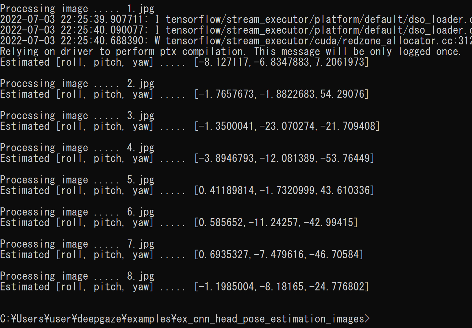
Task: Click the 'Processing image ..... 3.jpg' line
Action: pyautogui.click(x=77, y=116)
